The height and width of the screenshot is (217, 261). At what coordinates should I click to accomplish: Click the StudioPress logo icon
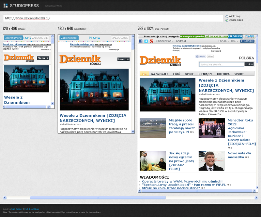(6, 6)
